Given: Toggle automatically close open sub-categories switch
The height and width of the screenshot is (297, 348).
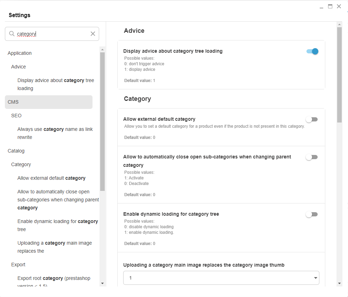Looking at the screenshot, I should 312,157.
